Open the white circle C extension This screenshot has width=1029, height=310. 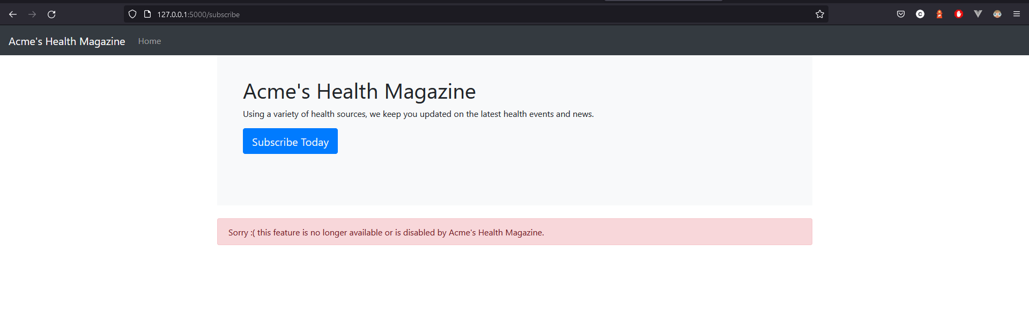tap(920, 14)
